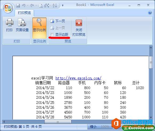Image resolution: width=155 pixels, height=131 pixels.
Task: Maximize the Excel window
Action: [139, 5]
